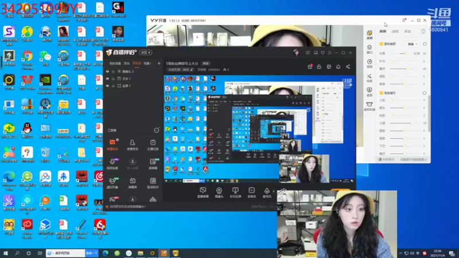Open League of Legends desktop shortcut
The image size is (459, 258).
click(63, 11)
